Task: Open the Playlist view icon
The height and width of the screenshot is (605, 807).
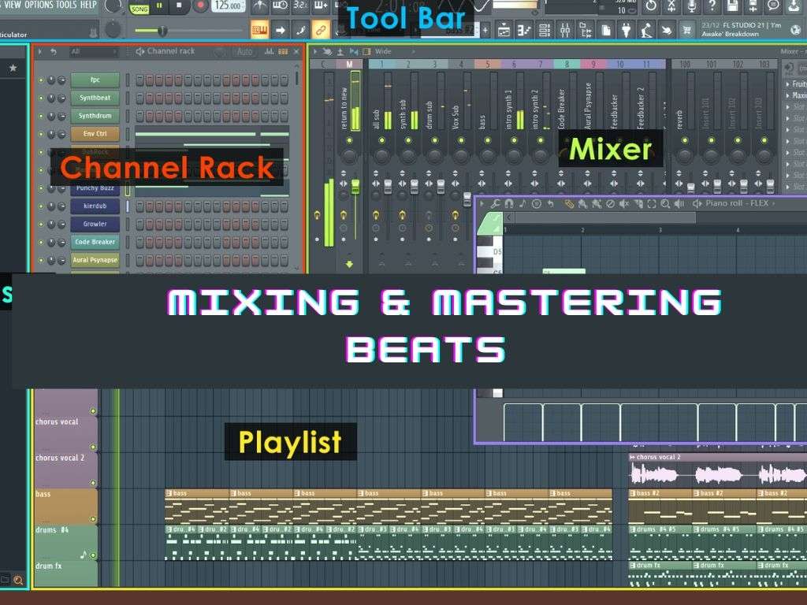Action: 504,32
